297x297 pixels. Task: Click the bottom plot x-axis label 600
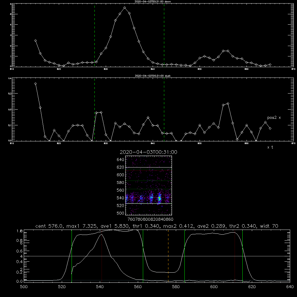coord(214,287)
